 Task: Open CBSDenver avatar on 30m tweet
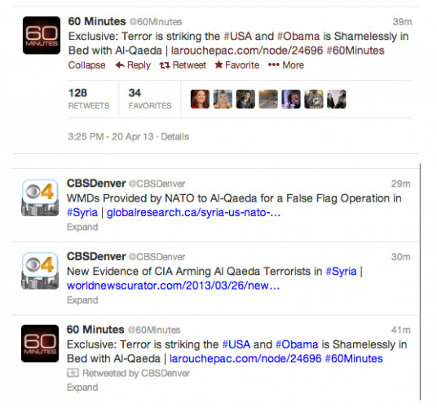(x=40, y=271)
